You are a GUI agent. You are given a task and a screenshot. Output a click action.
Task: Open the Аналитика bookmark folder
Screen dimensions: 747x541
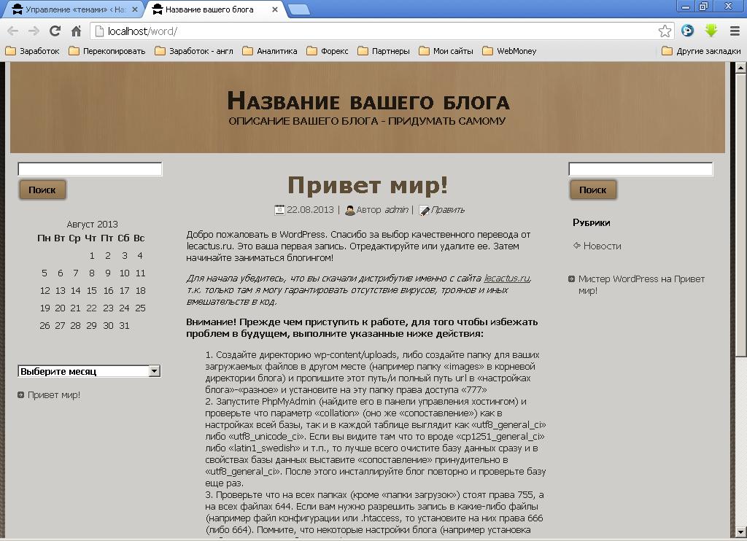click(270, 51)
